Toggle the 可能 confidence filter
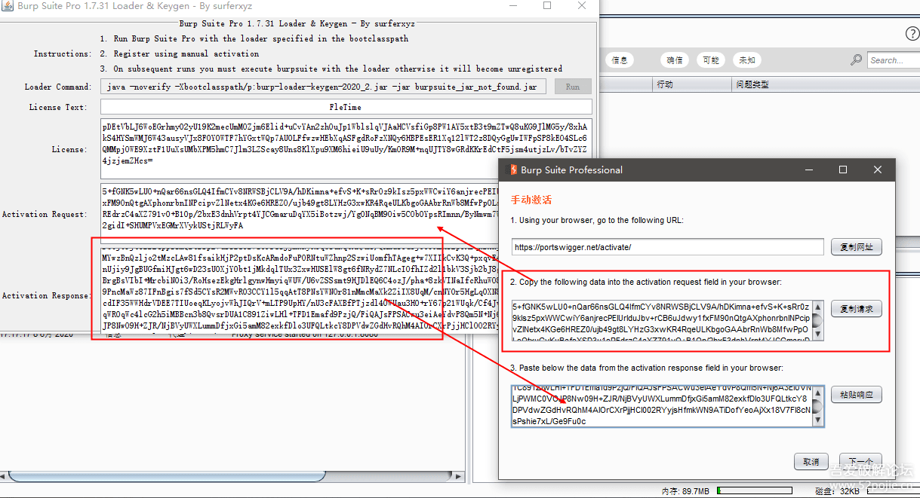 pyautogui.click(x=711, y=60)
